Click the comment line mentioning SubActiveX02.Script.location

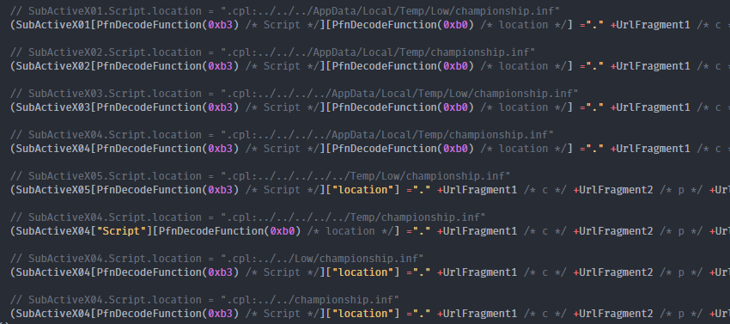tap(272, 52)
